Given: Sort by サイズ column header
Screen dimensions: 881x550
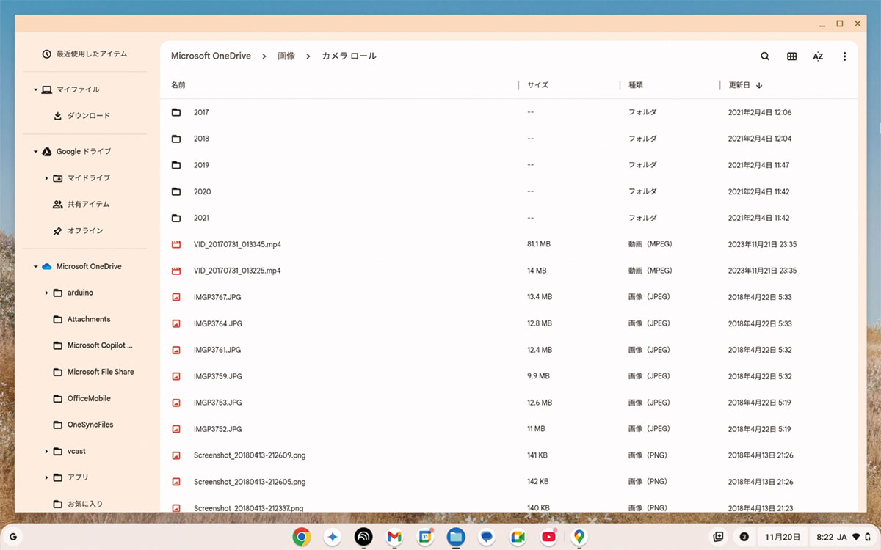Looking at the screenshot, I should point(537,85).
